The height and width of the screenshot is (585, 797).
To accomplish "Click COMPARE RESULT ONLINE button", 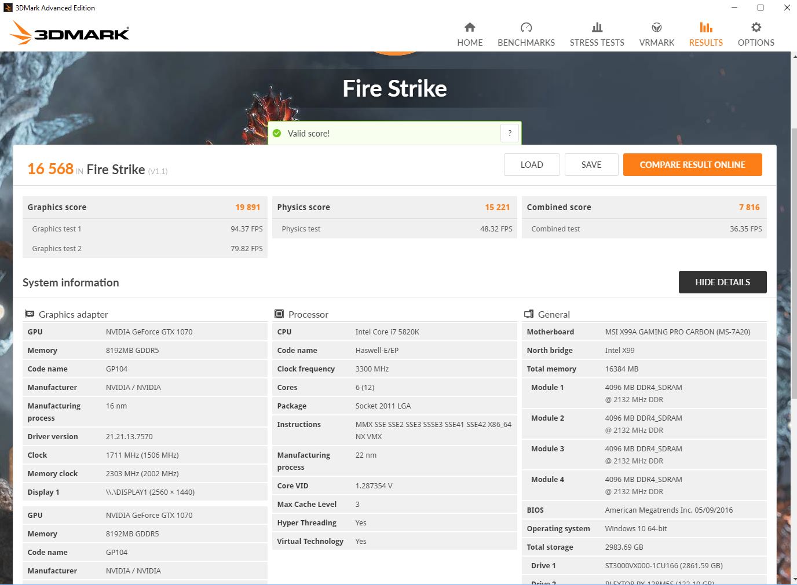I will pos(693,164).
